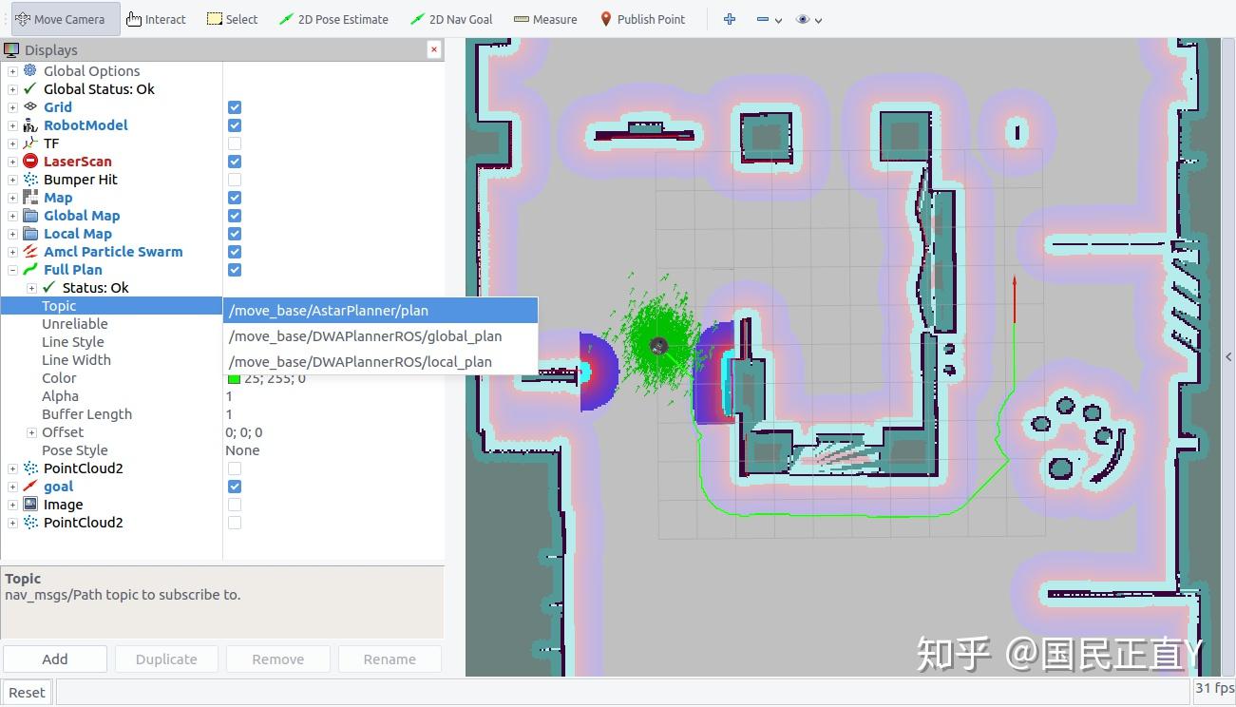Uncheck the Amcl Particle Swarm display
The image size is (1236, 707).
pyautogui.click(x=234, y=251)
